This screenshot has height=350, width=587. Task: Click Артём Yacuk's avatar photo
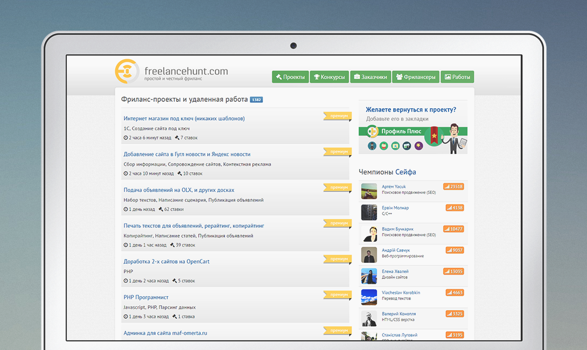369,191
